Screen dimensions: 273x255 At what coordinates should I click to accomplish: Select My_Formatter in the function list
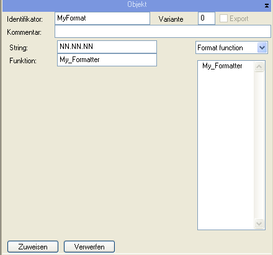point(222,66)
